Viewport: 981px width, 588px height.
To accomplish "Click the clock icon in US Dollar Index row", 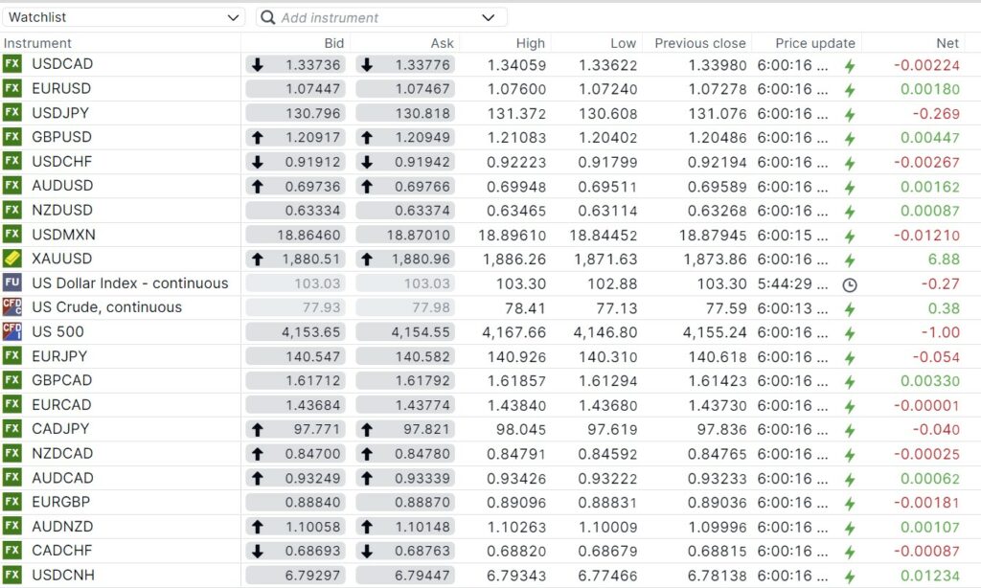I will 849,284.
